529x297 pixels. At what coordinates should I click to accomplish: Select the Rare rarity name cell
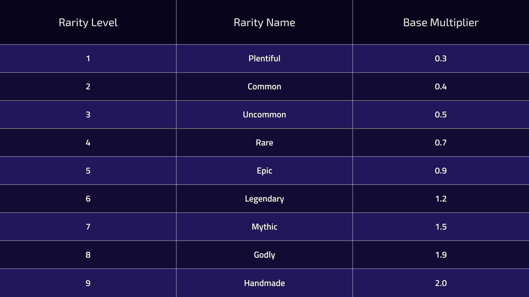pyautogui.click(x=264, y=142)
